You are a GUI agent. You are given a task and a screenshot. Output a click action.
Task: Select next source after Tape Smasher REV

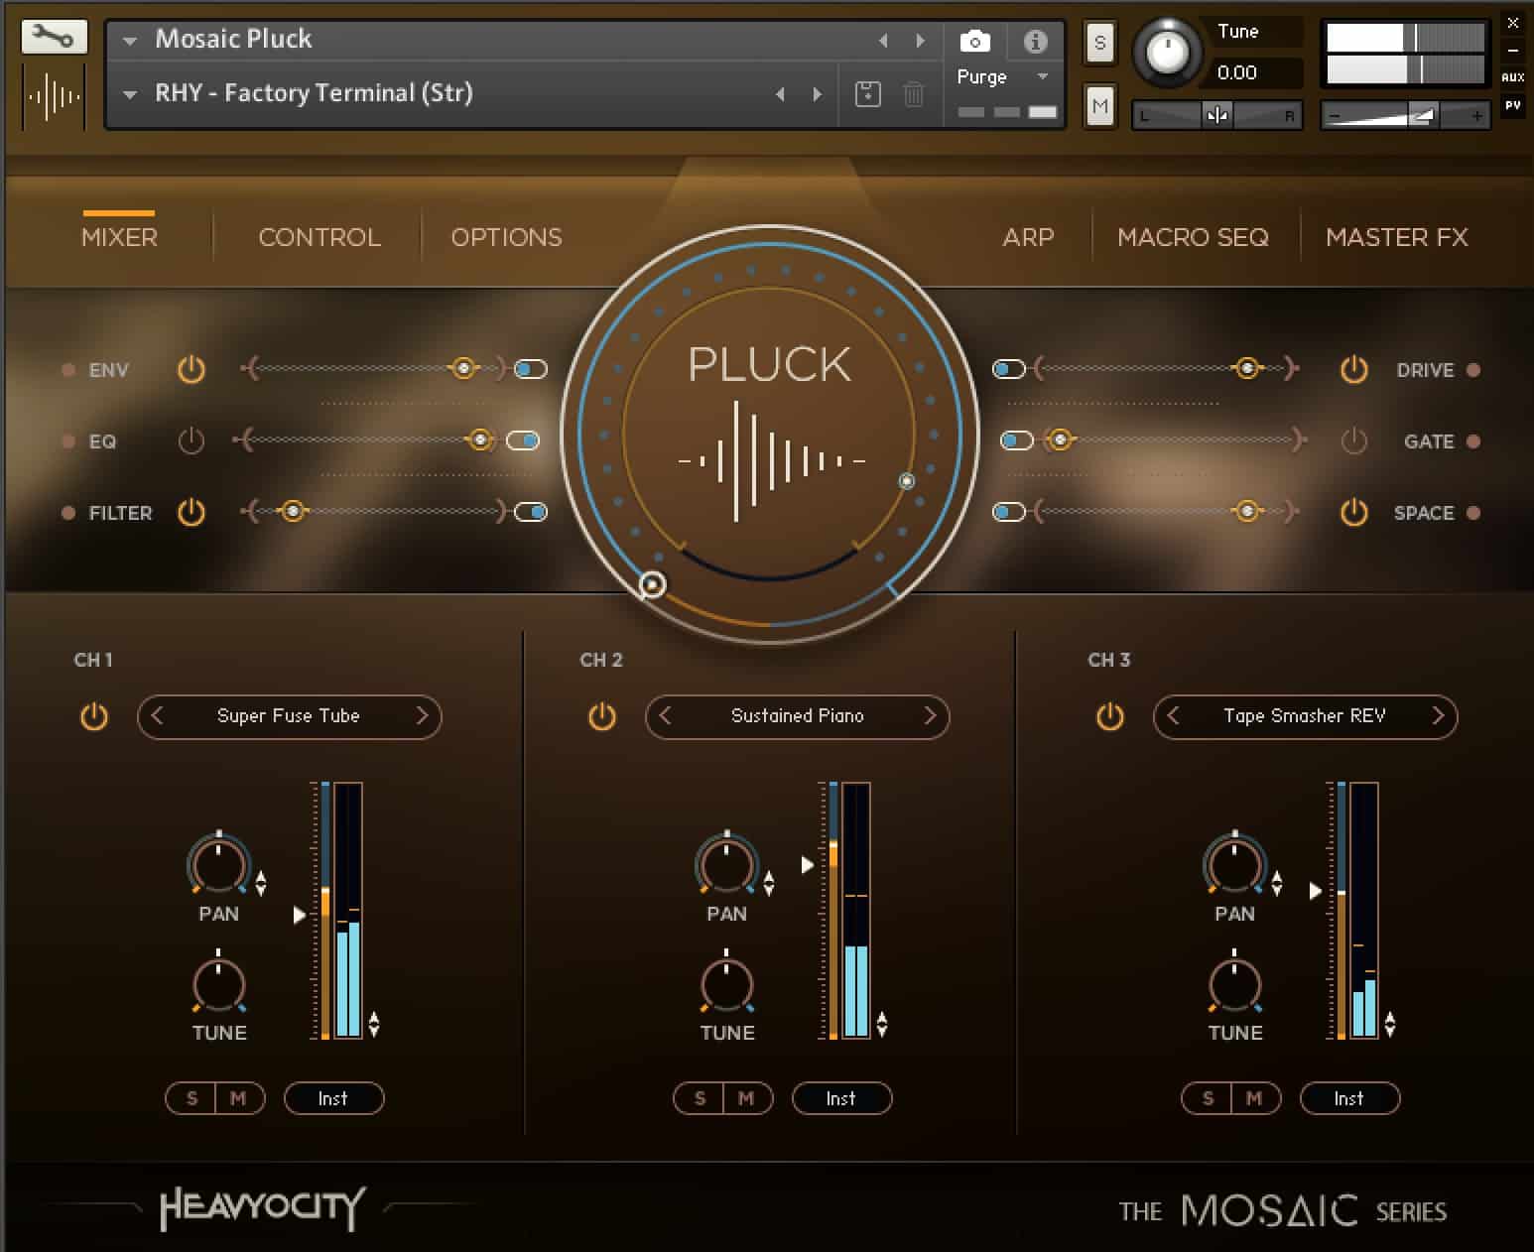(x=1438, y=716)
